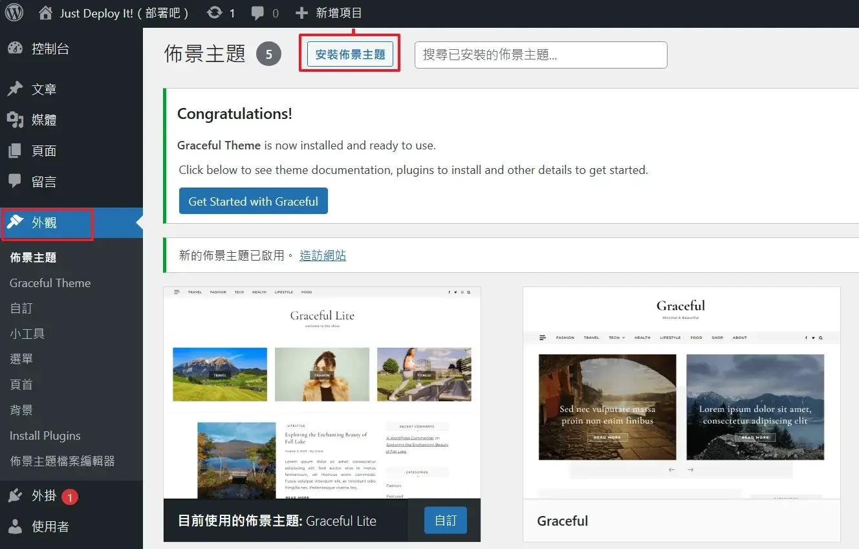
Task: Click the plug icon beside 外掛
Action: coord(15,496)
